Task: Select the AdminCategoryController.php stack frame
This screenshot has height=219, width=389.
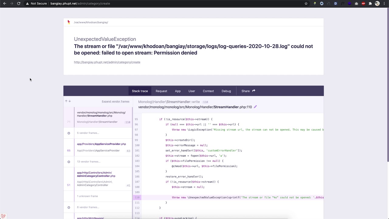Action: point(98,179)
